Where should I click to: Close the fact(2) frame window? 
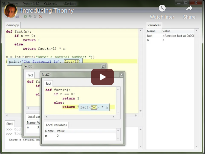(x=122, y=75)
